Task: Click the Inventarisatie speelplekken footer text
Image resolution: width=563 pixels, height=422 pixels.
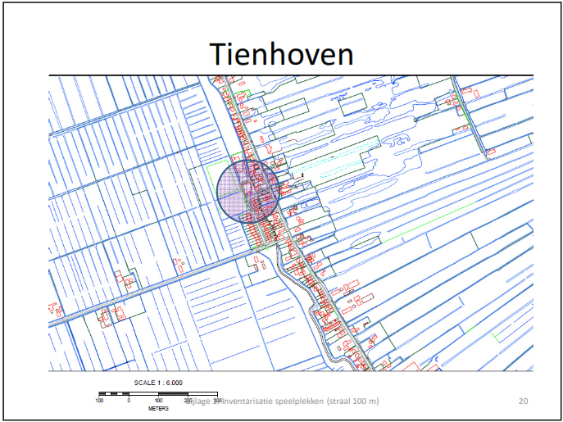Action: pos(282,402)
